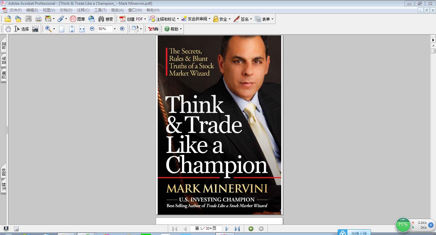Image resolution: width=436 pixels, height=235 pixels.
Task: Click the 安全 lock button
Action: pyautogui.click(x=220, y=19)
